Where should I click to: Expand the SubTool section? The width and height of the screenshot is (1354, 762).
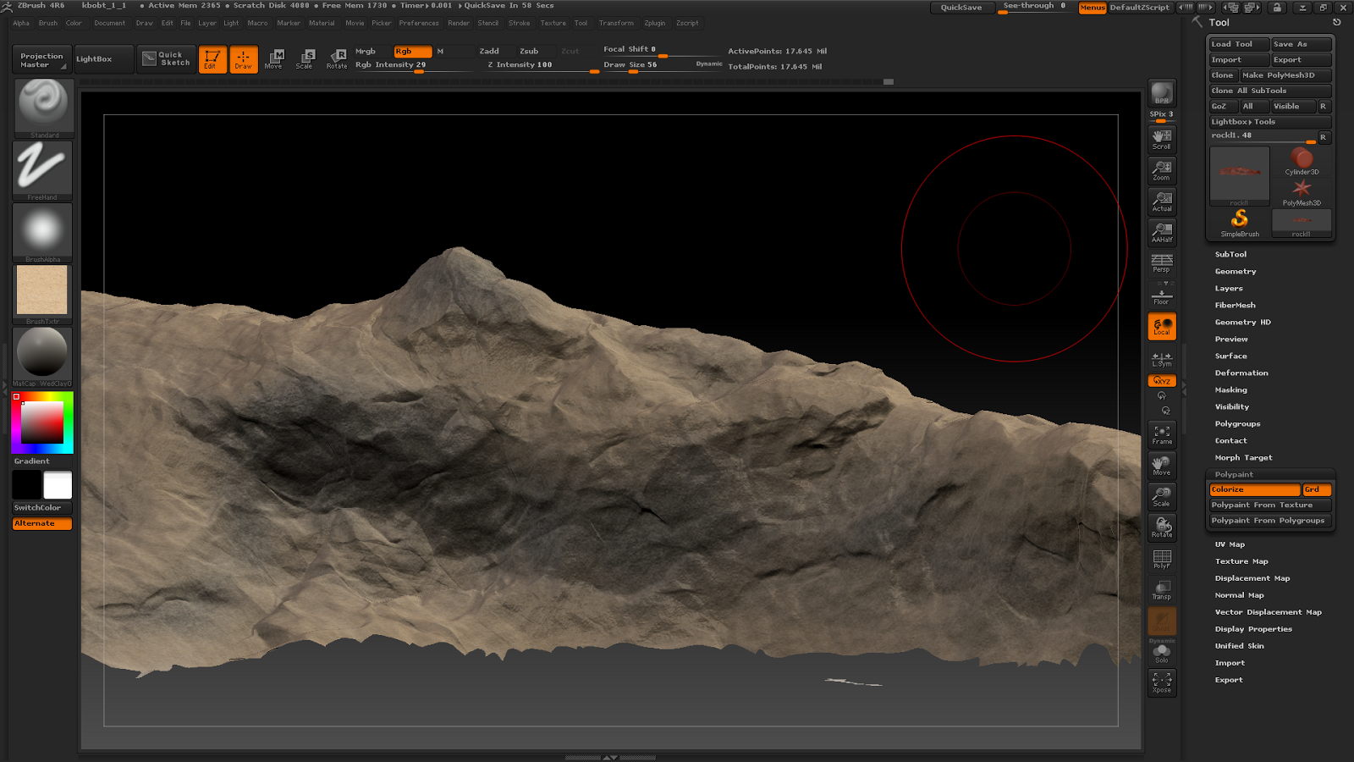tap(1231, 254)
